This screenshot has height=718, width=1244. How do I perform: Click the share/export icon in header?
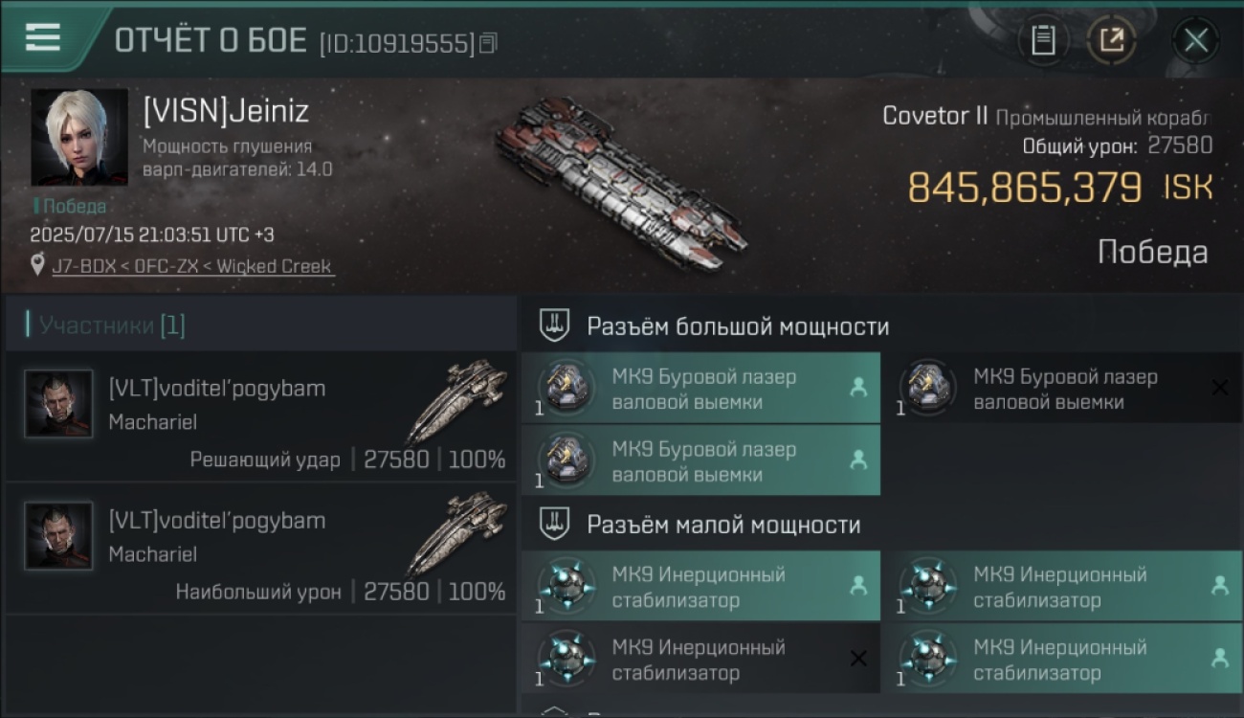[x=1111, y=40]
